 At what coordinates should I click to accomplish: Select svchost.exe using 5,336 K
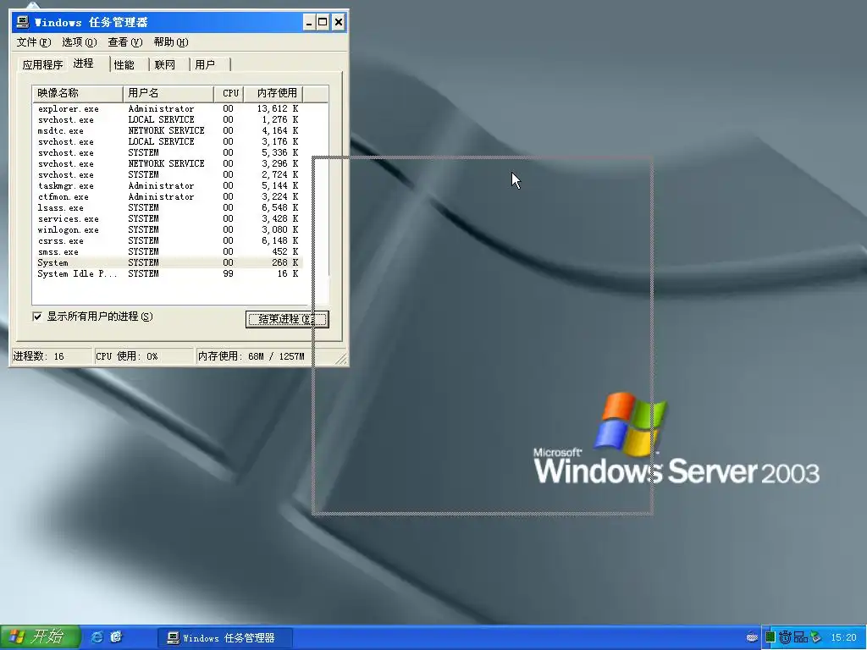pos(168,153)
